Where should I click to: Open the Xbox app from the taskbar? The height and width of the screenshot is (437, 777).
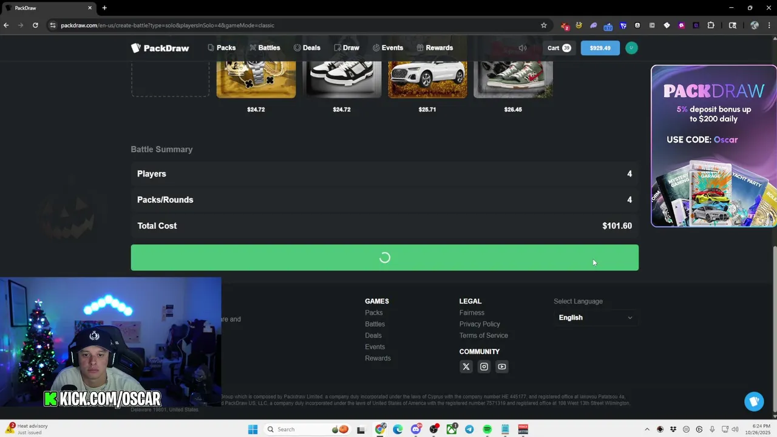click(x=452, y=429)
